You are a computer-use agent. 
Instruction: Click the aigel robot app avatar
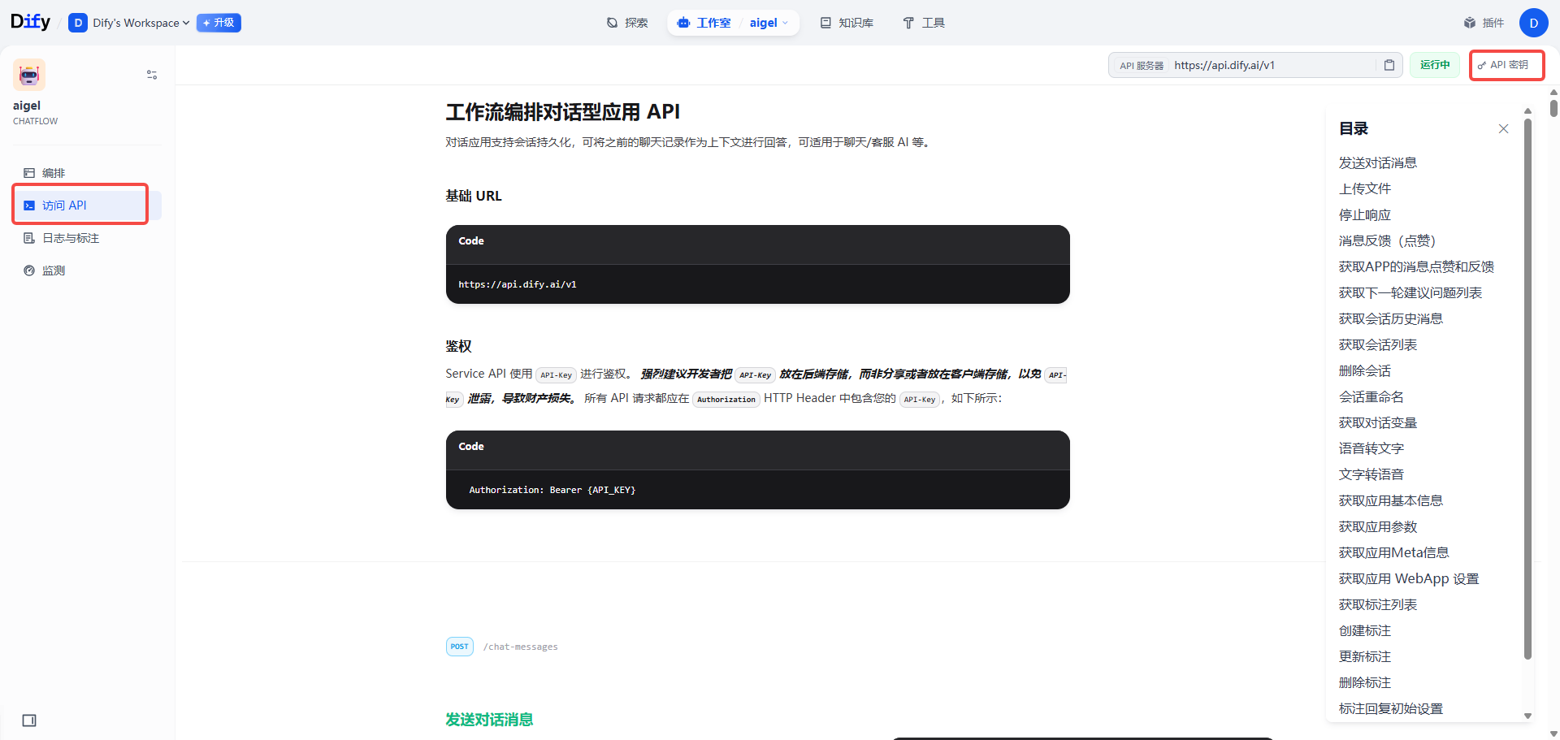(x=28, y=74)
